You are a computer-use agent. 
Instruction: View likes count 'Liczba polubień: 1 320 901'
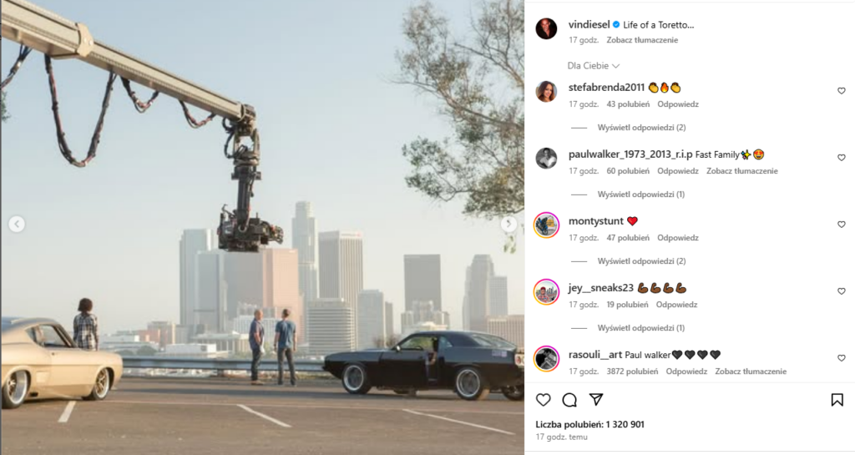(x=590, y=424)
